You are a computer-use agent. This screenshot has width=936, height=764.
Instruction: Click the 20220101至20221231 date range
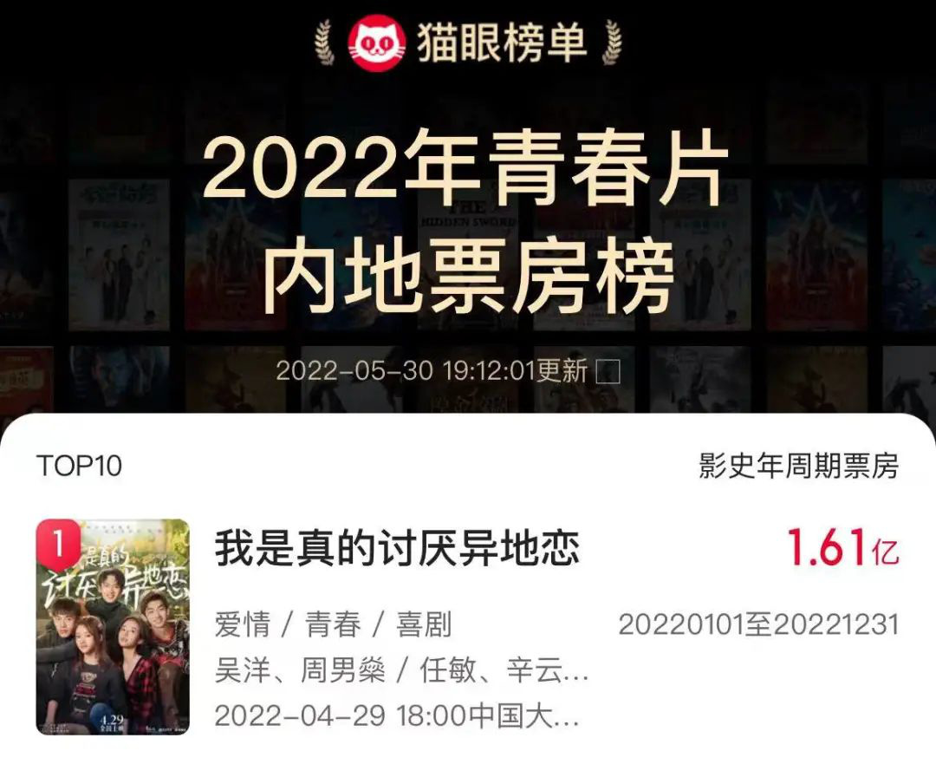[758, 625]
